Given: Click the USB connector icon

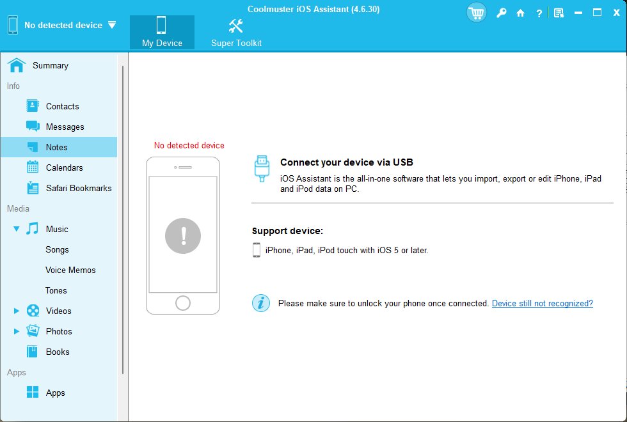Looking at the screenshot, I should (x=262, y=169).
